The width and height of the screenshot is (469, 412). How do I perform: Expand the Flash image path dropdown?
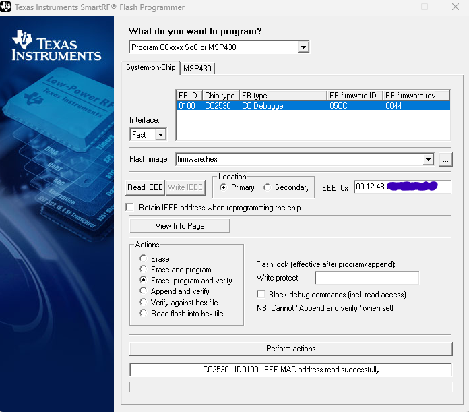(x=428, y=160)
